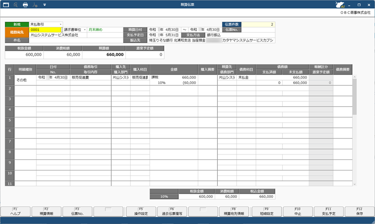Click the window menu icon in title bar
Screen dimensions: 375x224
click(6, 5)
